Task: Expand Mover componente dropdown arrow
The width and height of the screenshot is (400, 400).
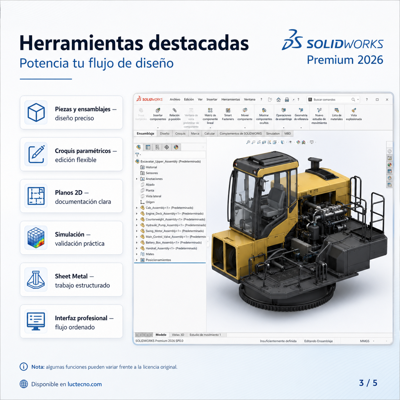Action: 245,128
